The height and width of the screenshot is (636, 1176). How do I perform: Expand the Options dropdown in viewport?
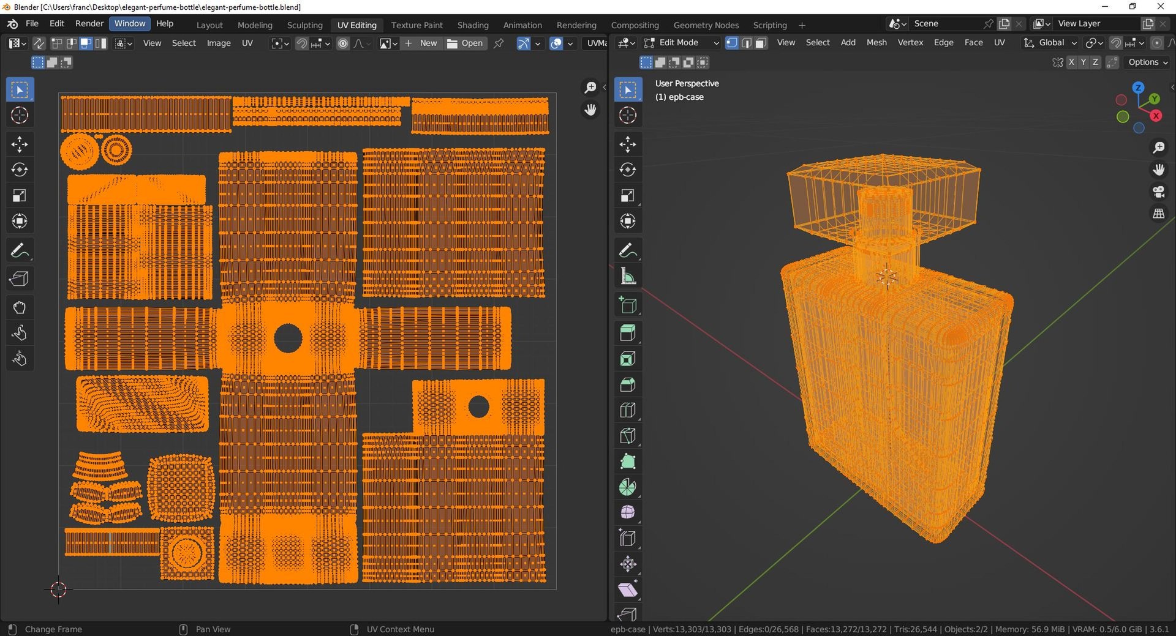pos(1148,62)
